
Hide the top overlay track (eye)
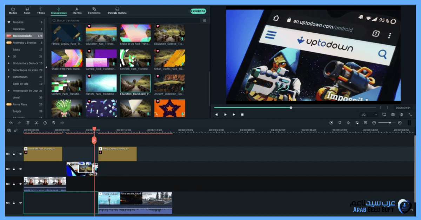pyautogui.click(x=20, y=154)
